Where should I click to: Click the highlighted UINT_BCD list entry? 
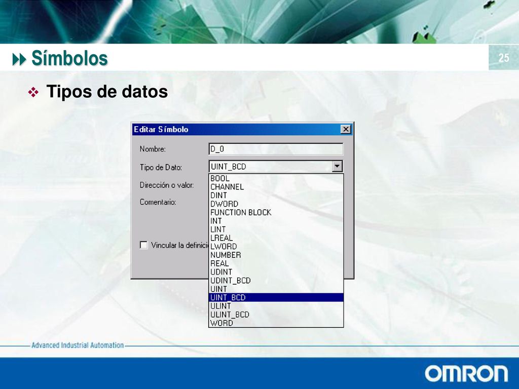point(276,298)
